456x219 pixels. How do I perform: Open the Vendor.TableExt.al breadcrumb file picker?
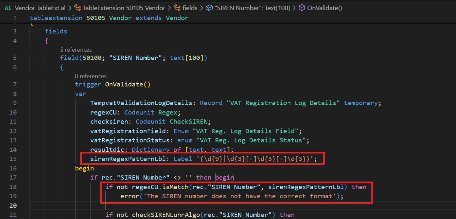tap(40, 8)
